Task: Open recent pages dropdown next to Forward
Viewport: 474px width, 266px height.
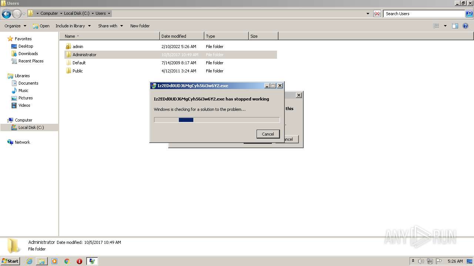Action: 24,14
